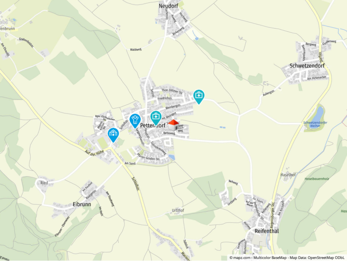The image size is (347, 261).
Task: Click the Schwetzendorfer Weiher lake label
Action: pyautogui.click(x=315, y=124)
